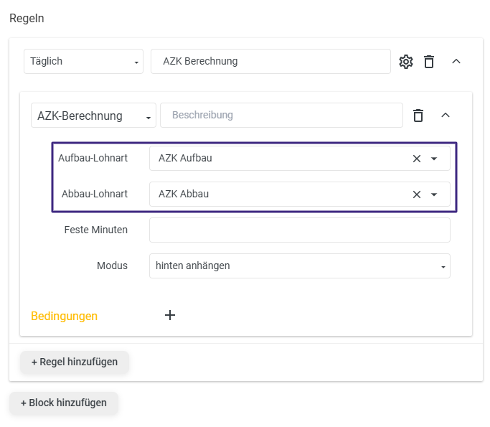Click the Aufbau-Lohnart label
Viewport: 490px width, 427px height.
click(x=93, y=158)
